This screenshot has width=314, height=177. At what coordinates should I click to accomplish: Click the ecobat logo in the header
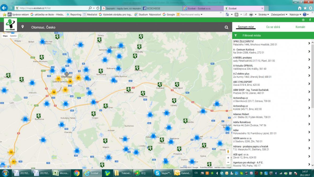10,25
